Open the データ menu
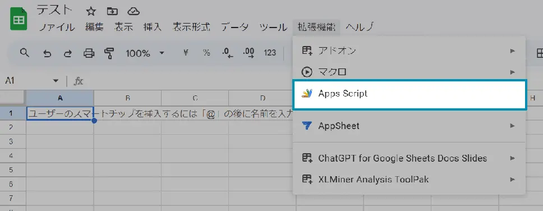The image size is (543, 211). point(235,27)
